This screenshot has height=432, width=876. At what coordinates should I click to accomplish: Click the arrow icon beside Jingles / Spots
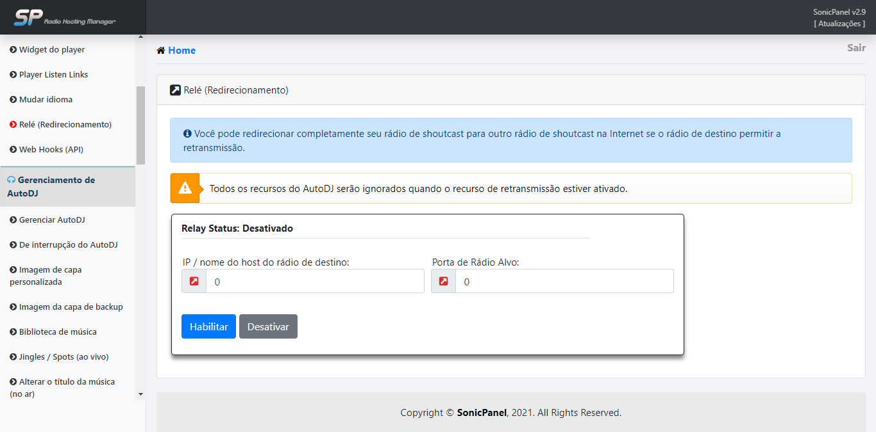coord(13,357)
